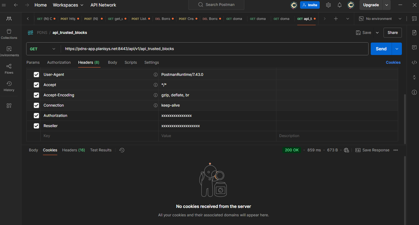This screenshot has height=225, width=419.
Task: Switch to the request Body tab
Action: click(112, 62)
